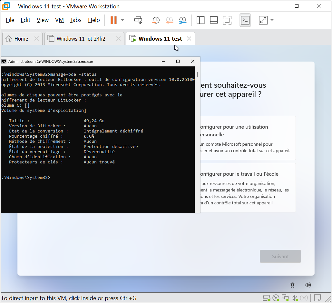Take a snapshot of this VM
Screen dimensions: 332x303
156,20
